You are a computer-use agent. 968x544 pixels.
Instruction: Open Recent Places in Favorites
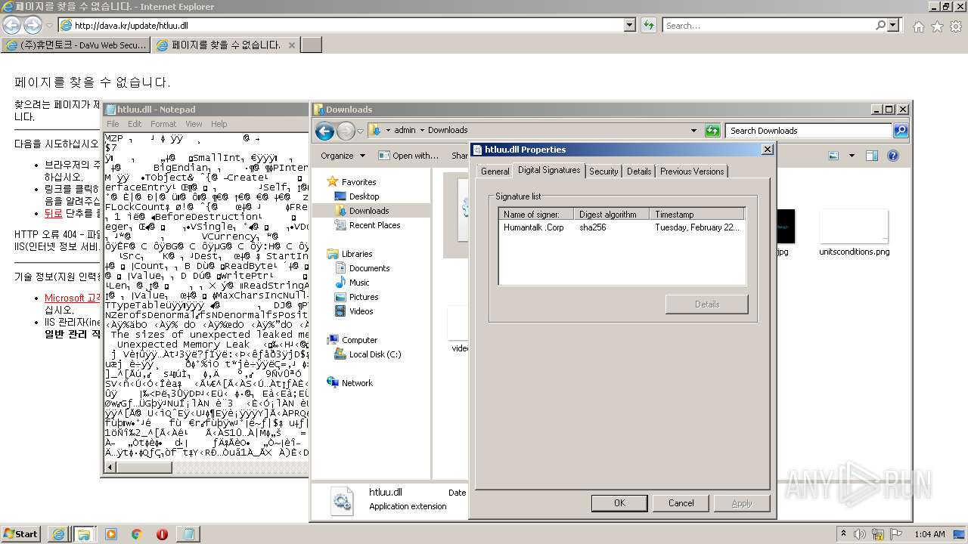374,225
